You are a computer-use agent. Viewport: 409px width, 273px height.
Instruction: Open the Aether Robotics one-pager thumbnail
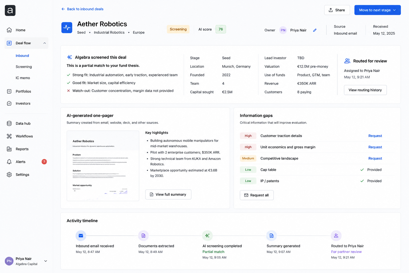[103, 166]
